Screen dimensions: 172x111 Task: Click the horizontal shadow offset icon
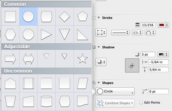pyautogui.click(x=144, y=62)
